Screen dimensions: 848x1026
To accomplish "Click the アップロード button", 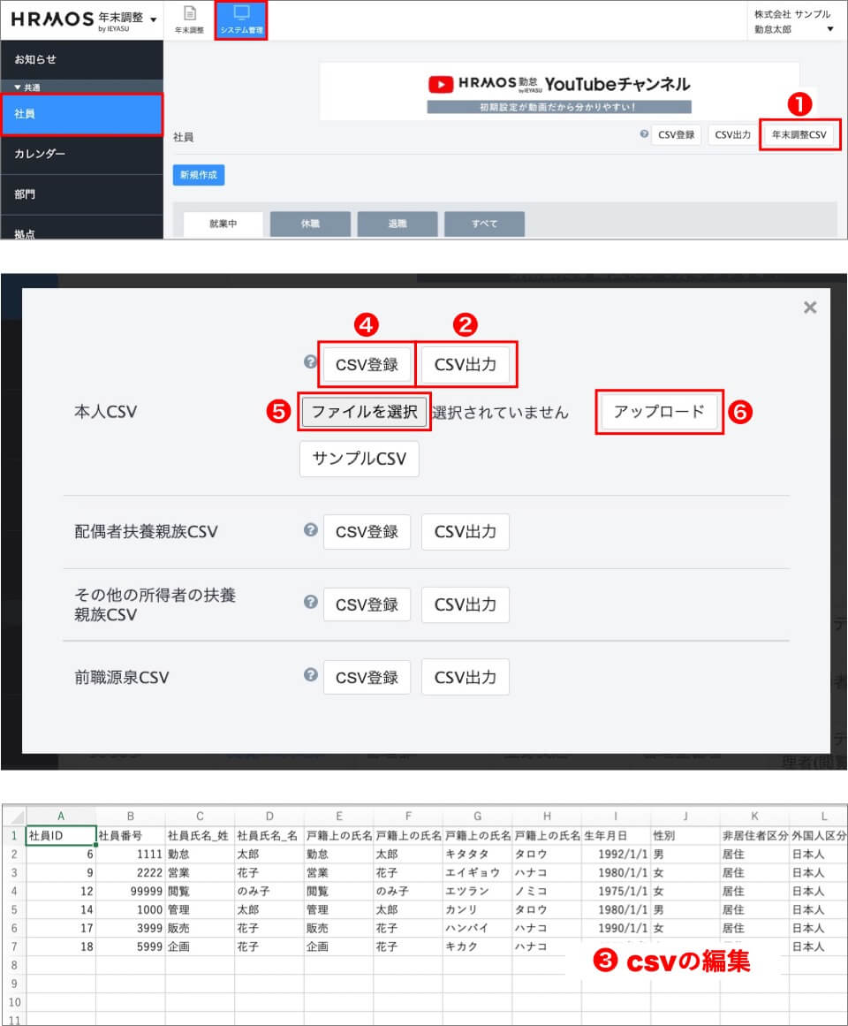I will pyautogui.click(x=659, y=412).
